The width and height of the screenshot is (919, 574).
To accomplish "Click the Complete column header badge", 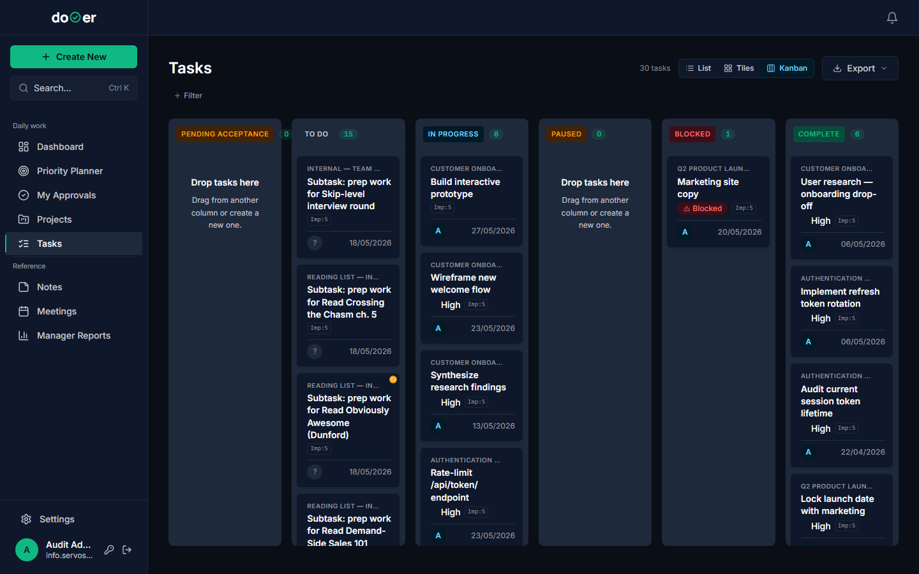I will pyautogui.click(x=819, y=134).
